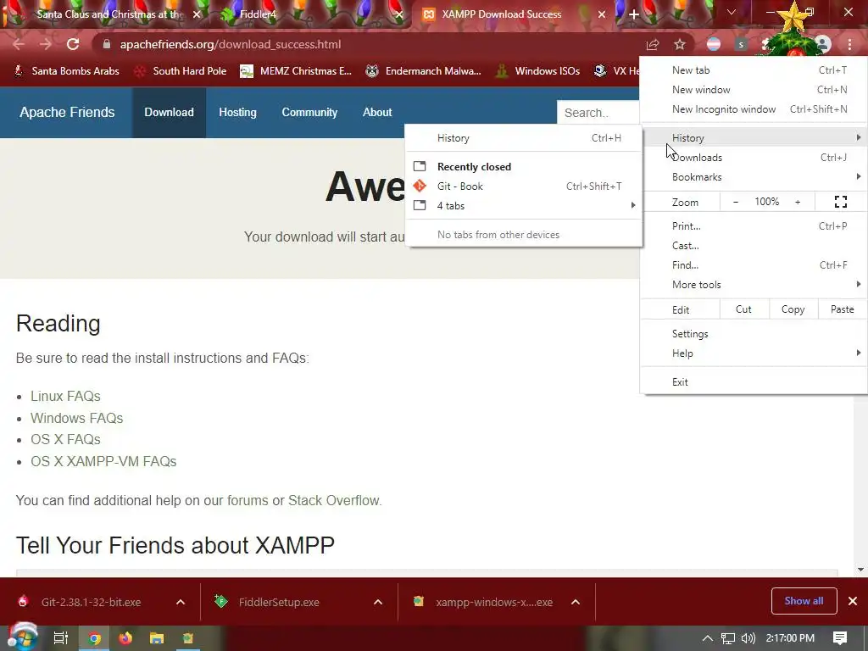Screen dimensions: 868x651
Task: Open Downloads from the Chrome menu
Action: (x=754, y=157)
